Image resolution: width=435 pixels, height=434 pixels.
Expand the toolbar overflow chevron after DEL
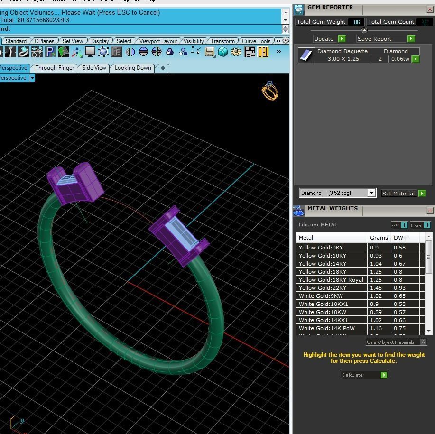(x=279, y=51)
